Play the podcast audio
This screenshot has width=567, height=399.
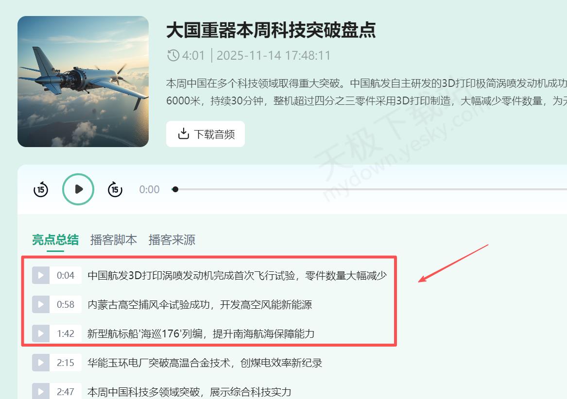[78, 189]
